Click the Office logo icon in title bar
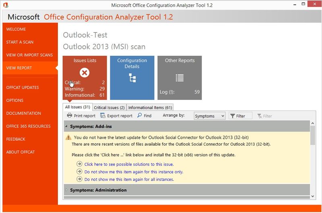 [x=6, y=5]
